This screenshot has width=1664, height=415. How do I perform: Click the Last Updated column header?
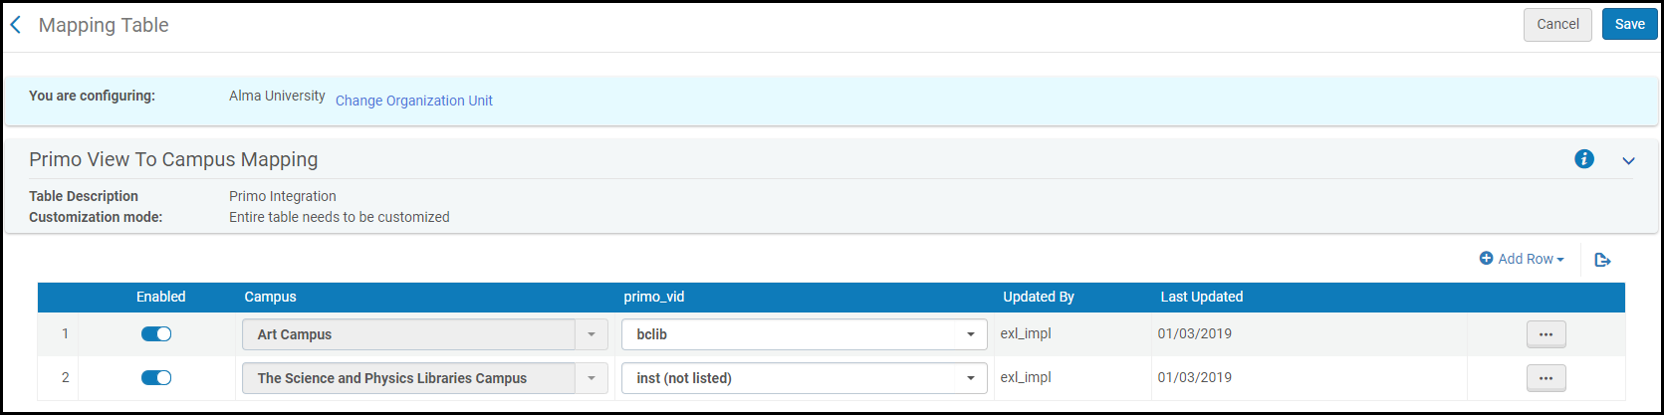(1202, 297)
